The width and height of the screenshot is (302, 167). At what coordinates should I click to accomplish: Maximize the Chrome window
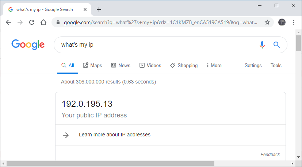[x=276, y=6]
